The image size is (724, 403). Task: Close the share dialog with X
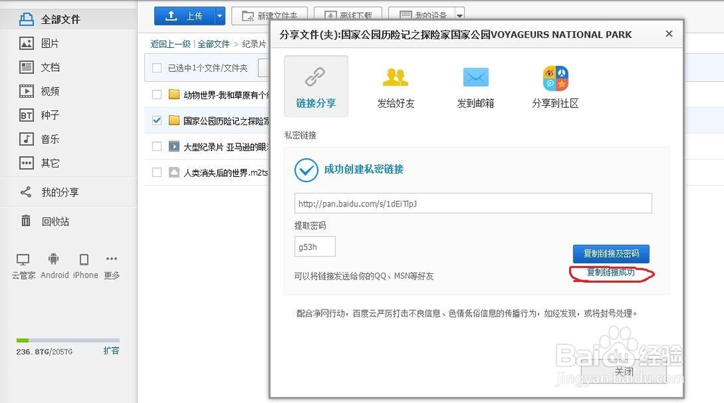[668, 34]
